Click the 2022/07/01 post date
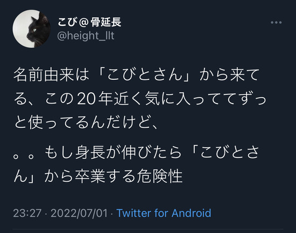This screenshot has width=296, height=233. [79, 214]
